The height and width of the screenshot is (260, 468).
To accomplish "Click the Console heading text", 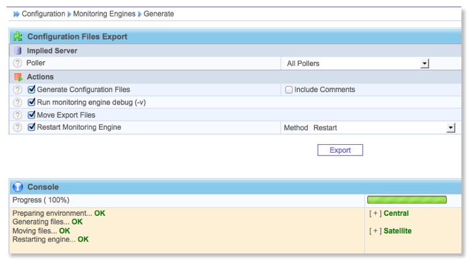I will click(x=43, y=187).
